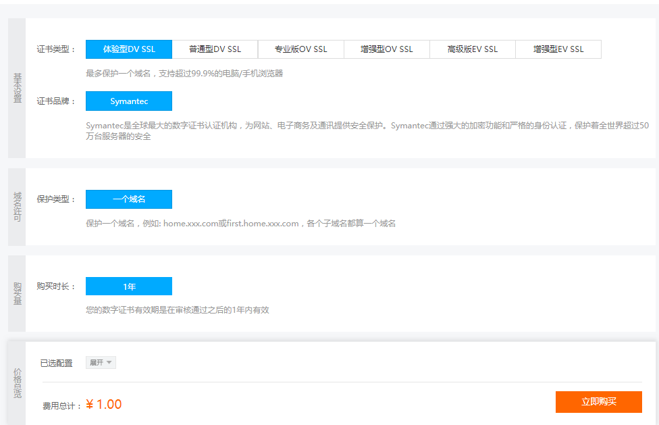Expand the 展开 selected configuration dropdown
This screenshot has height=425, width=659.
101,363
